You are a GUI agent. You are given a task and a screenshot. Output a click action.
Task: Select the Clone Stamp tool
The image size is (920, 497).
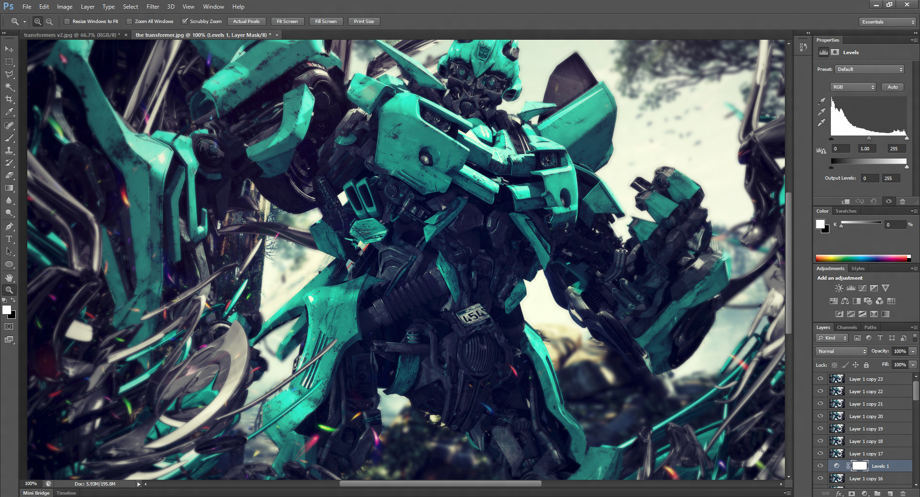click(x=9, y=150)
